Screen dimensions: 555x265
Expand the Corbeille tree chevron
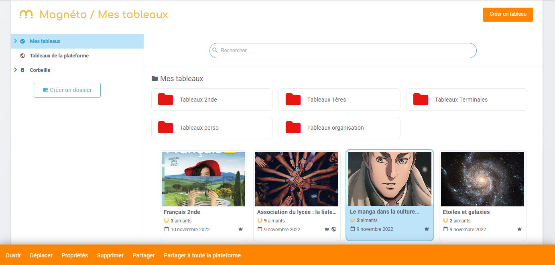coord(15,70)
